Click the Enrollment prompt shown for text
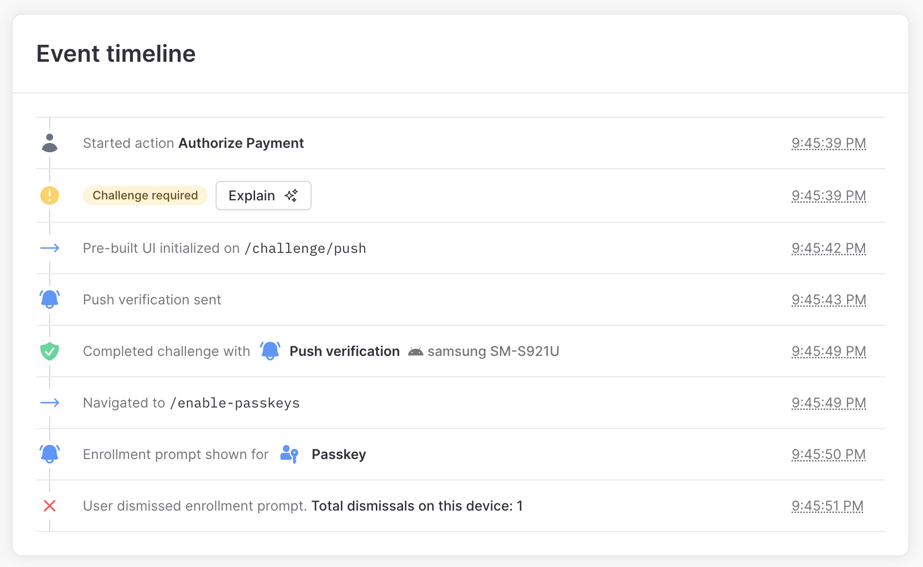Screen dimensions: 923x567 [x=176, y=454]
